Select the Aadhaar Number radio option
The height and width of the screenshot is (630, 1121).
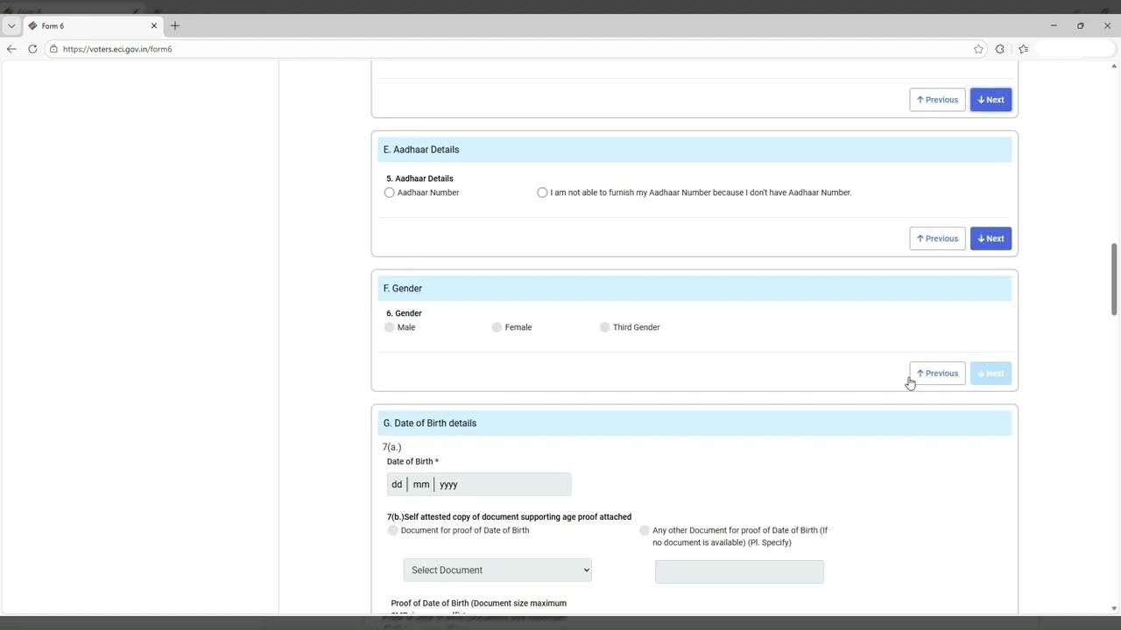(x=390, y=192)
